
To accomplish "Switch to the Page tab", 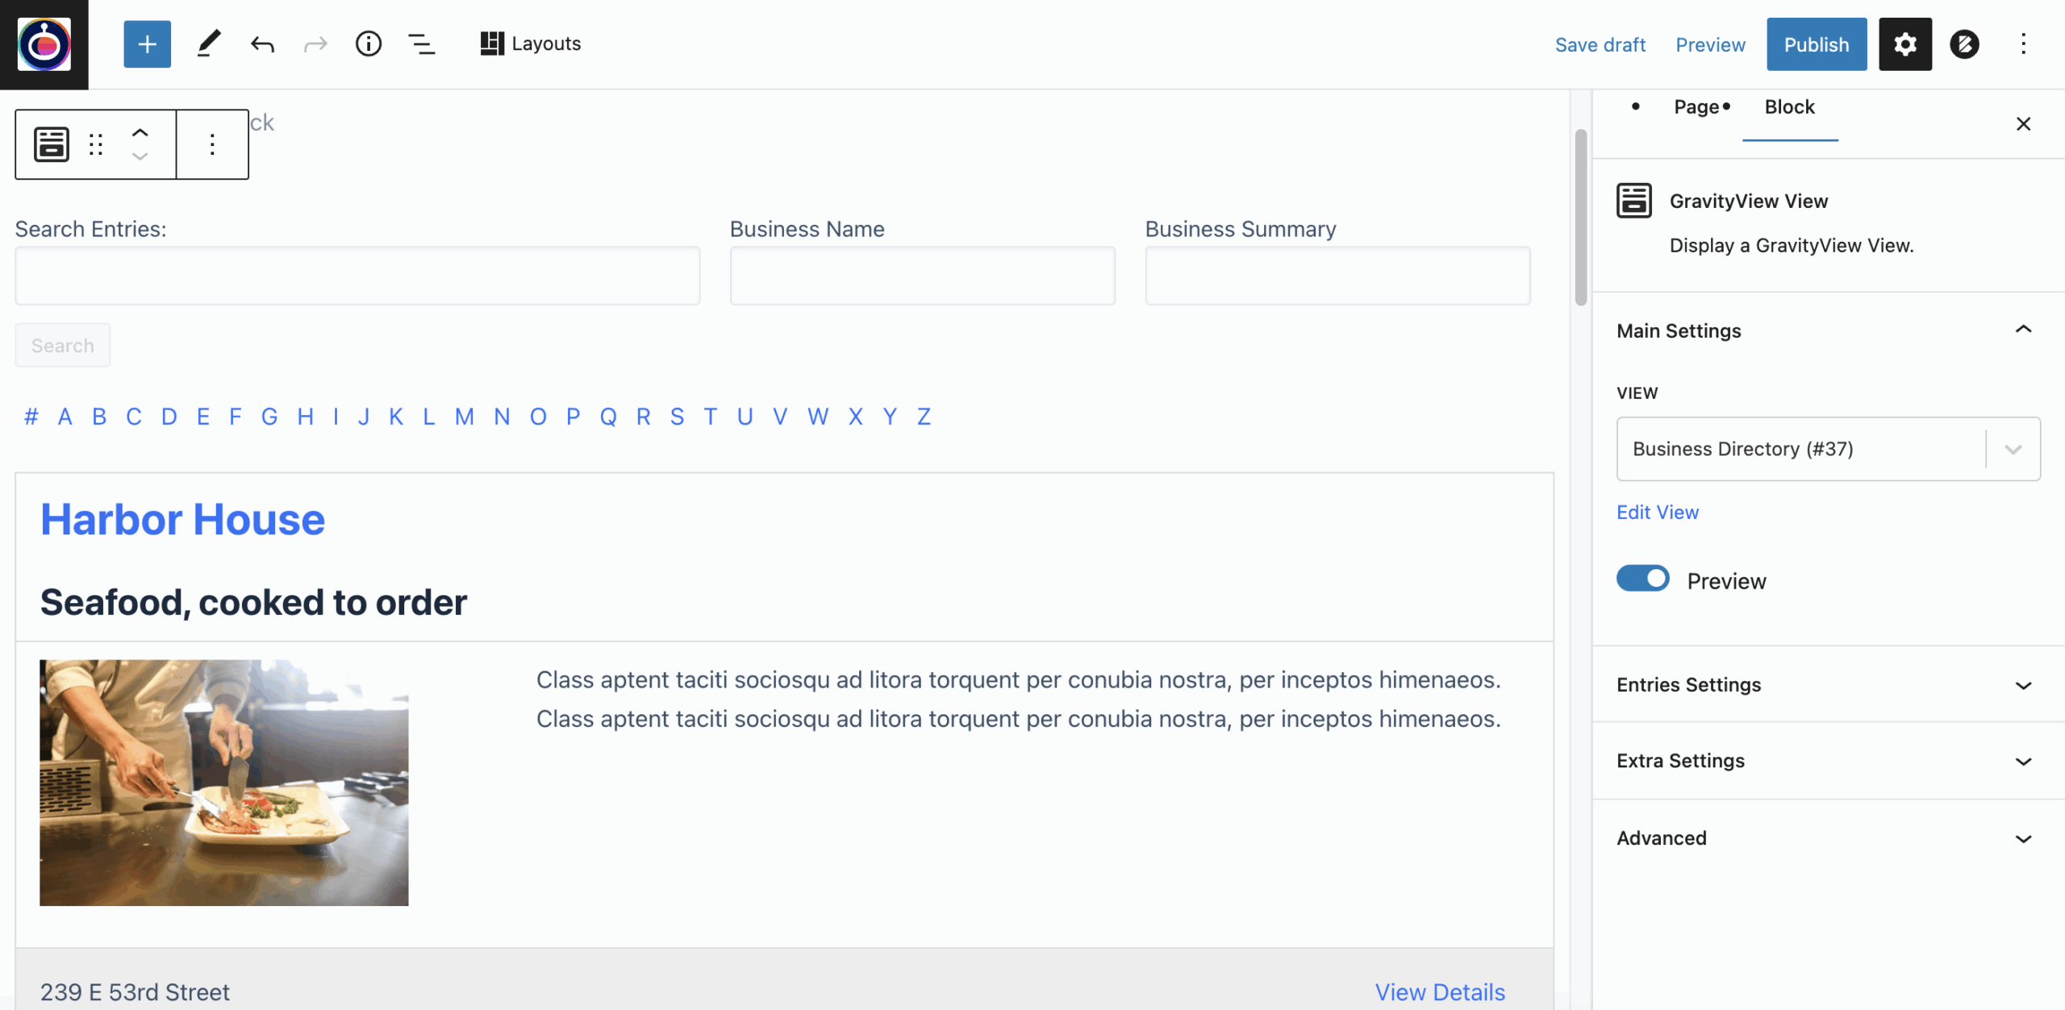I will [1696, 107].
